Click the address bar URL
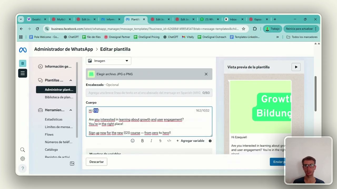This screenshot has width=337, height=189. (x=145, y=29)
